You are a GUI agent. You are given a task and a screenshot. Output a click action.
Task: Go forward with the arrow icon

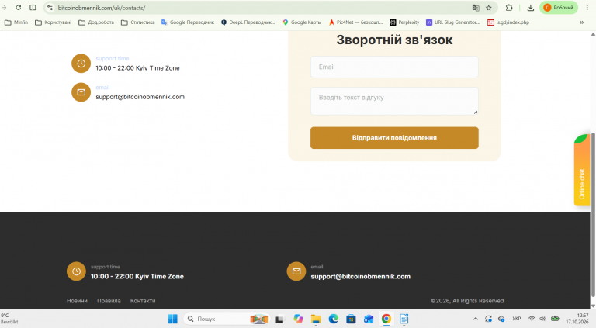4,8
